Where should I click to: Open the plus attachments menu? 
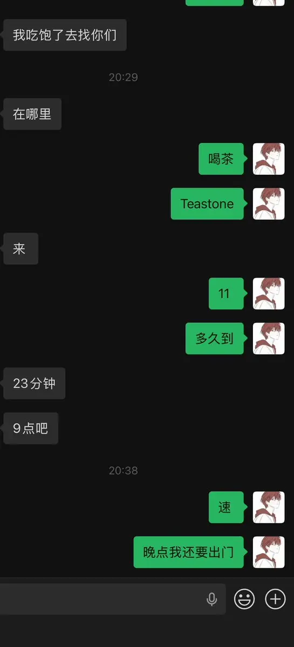(275, 599)
